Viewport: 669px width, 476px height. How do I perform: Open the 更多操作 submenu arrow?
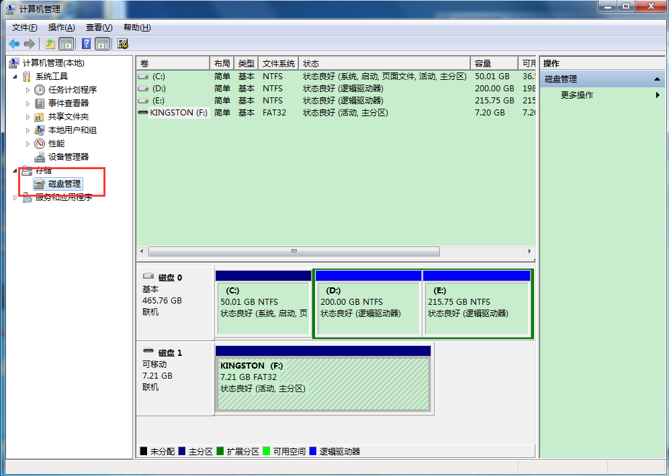[x=658, y=95]
